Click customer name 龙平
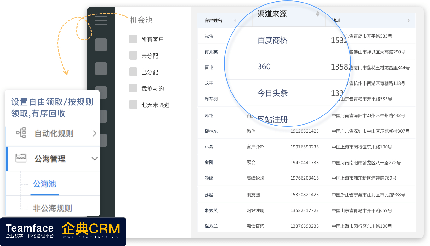This screenshot has height=246, width=430. point(209,83)
